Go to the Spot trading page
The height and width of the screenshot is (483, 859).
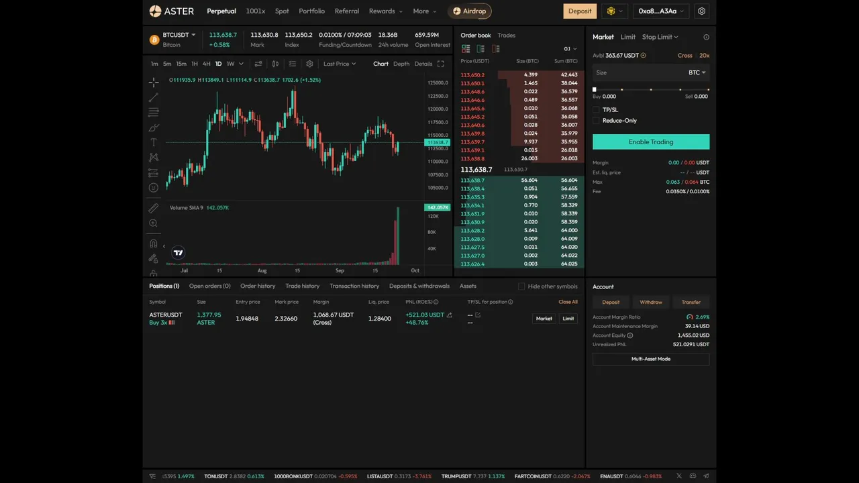coord(282,11)
